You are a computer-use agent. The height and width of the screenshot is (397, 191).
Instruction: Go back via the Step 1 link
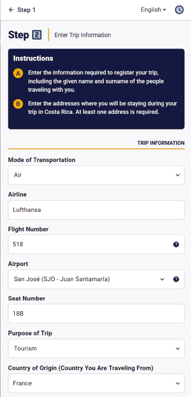click(26, 10)
